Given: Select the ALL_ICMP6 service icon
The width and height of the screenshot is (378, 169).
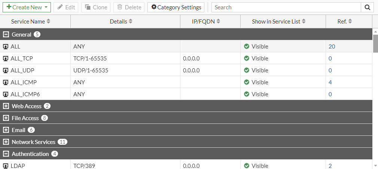Looking at the screenshot, I should click(x=6, y=94).
